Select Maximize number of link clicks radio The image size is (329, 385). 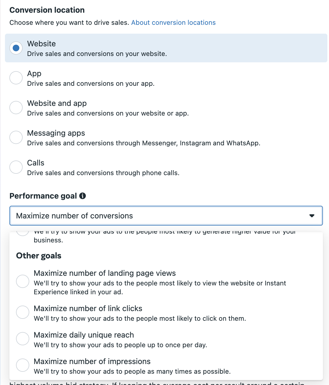[x=23, y=312]
